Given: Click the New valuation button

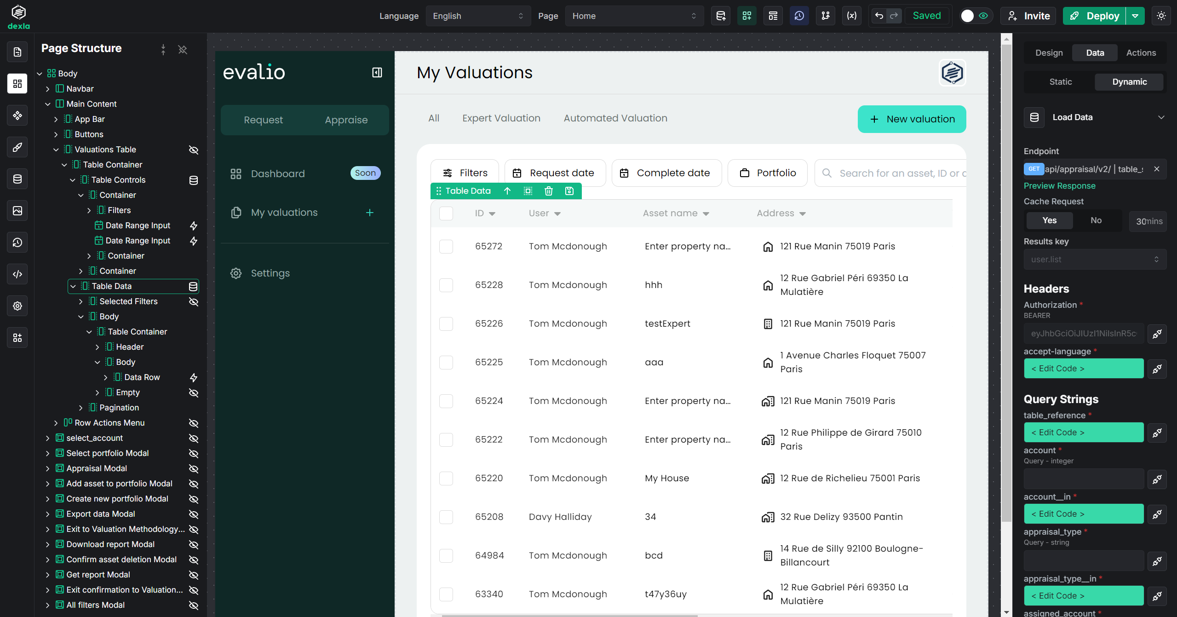Looking at the screenshot, I should pos(912,119).
